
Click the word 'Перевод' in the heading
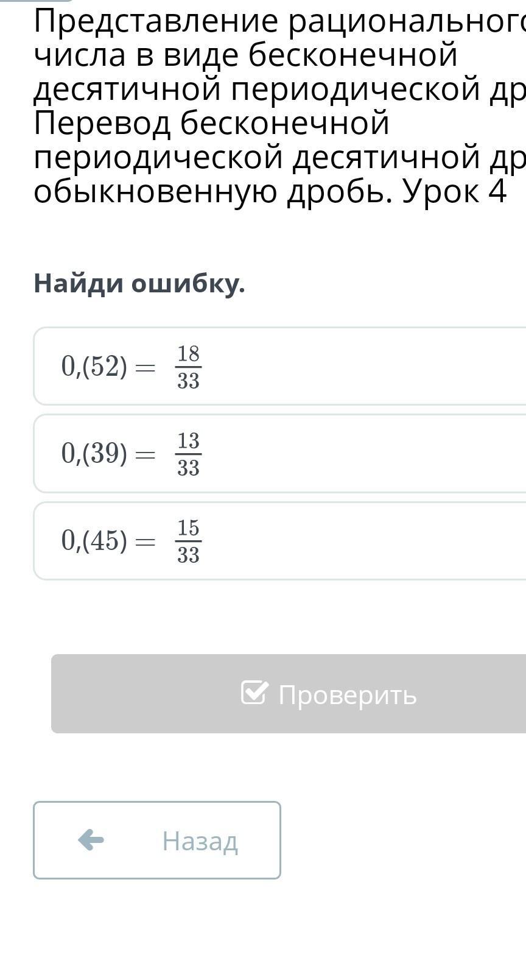[102, 124]
